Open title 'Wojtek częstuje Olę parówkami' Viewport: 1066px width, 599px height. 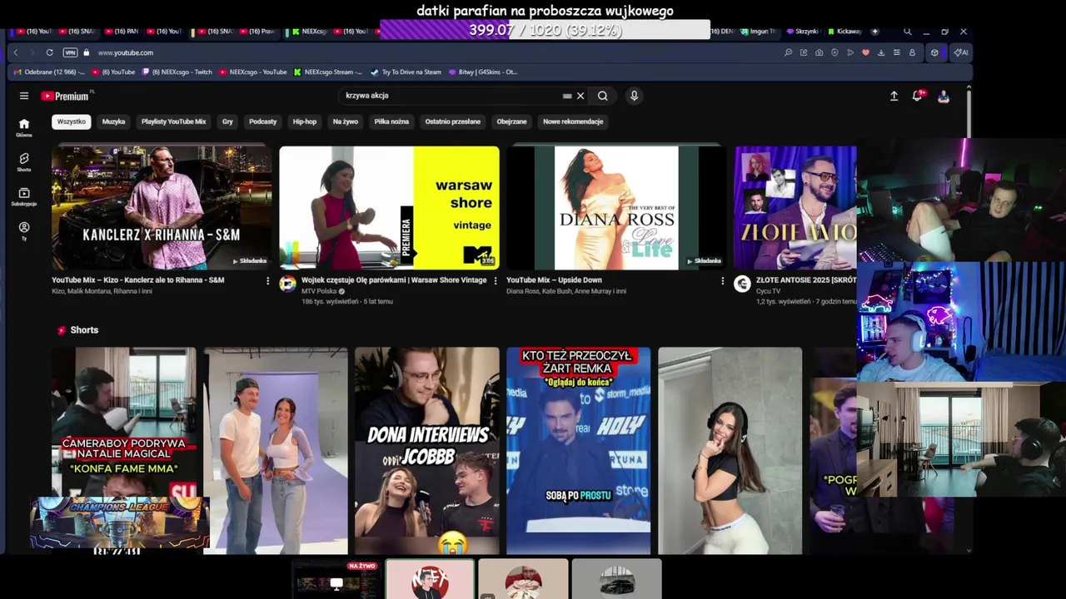(x=394, y=280)
